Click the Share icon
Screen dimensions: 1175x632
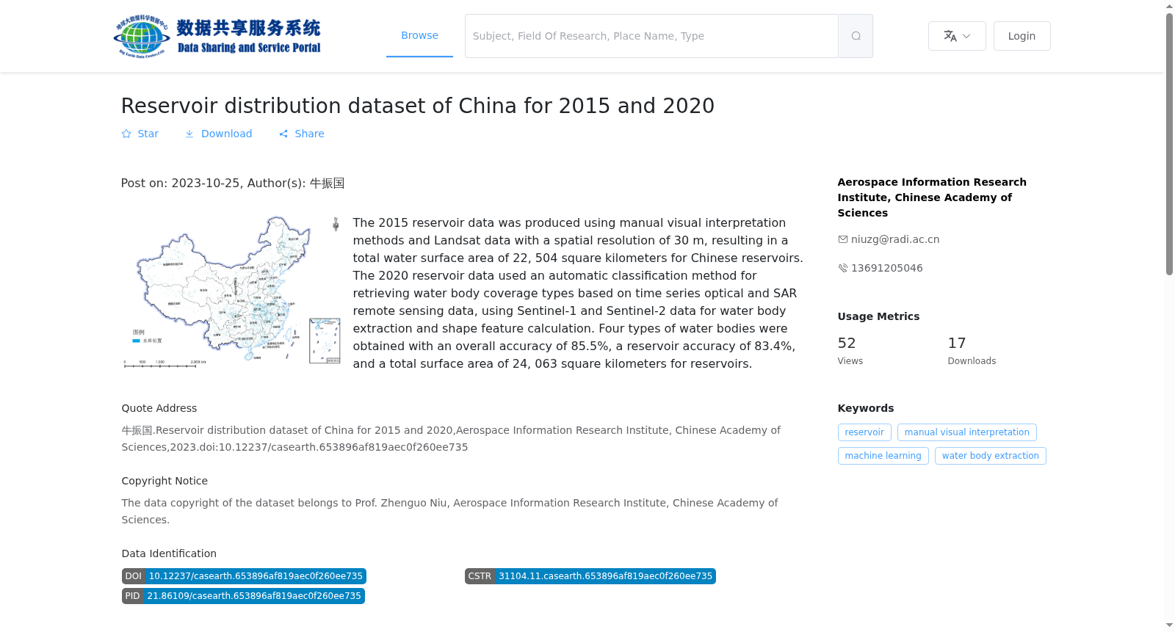coord(283,134)
